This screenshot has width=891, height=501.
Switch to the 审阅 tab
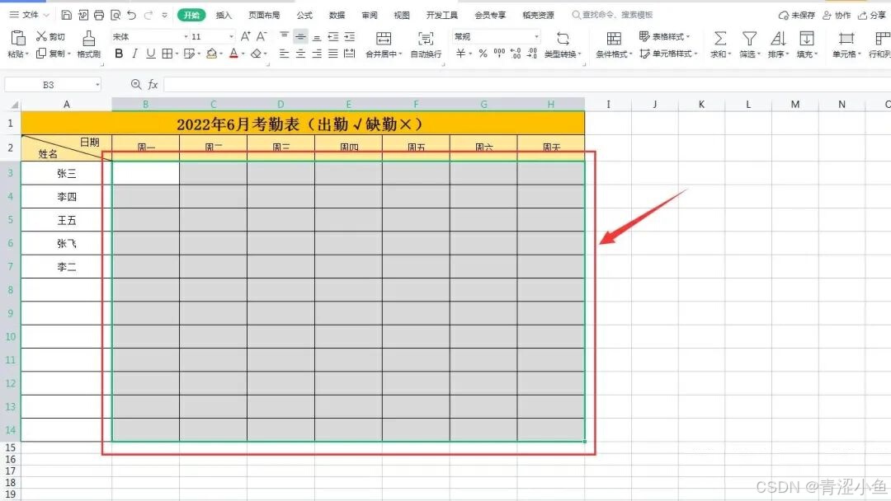pos(370,15)
